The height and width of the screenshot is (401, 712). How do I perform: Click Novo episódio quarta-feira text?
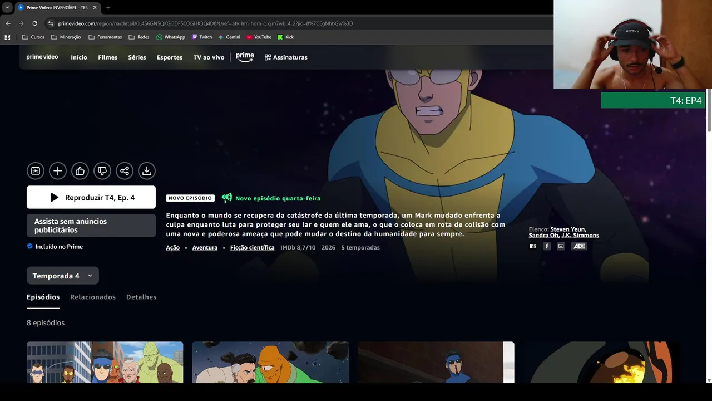click(278, 198)
